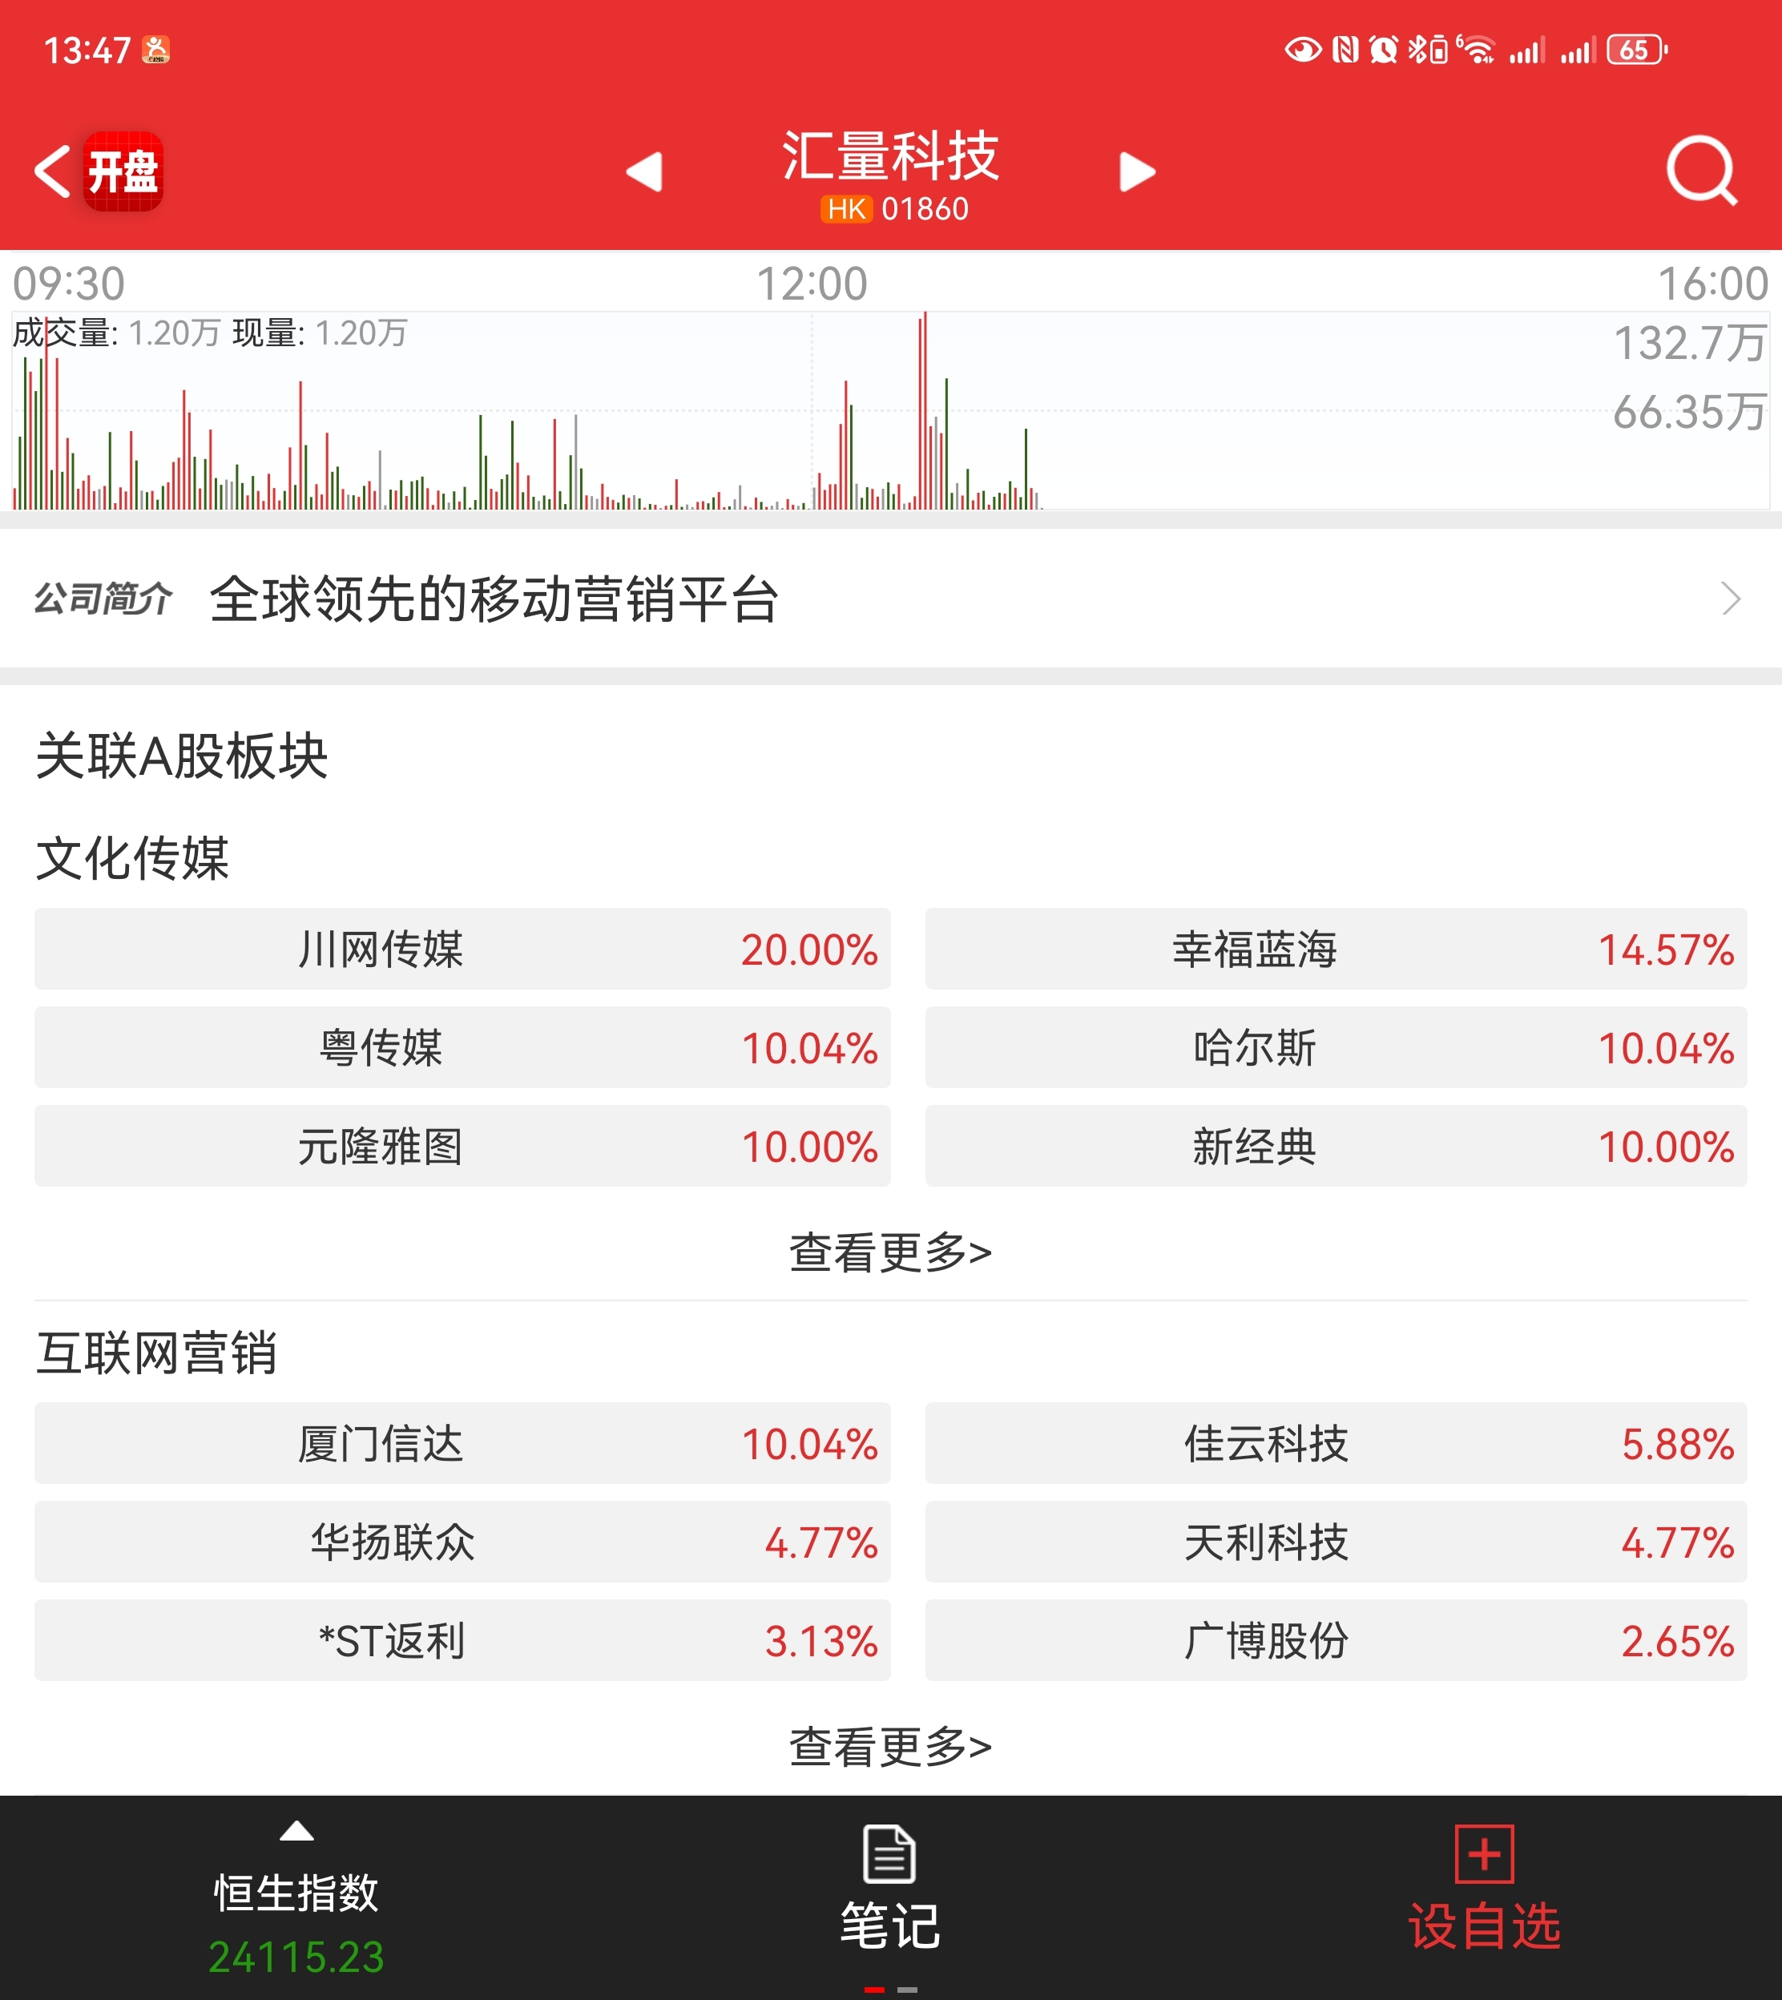The image size is (1782, 2000).
Task: Go to previous stock with left triangle
Action: (x=644, y=172)
